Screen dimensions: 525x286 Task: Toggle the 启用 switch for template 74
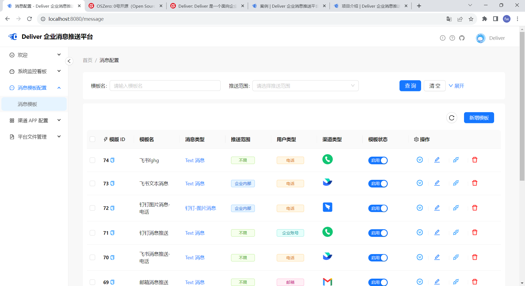(378, 160)
